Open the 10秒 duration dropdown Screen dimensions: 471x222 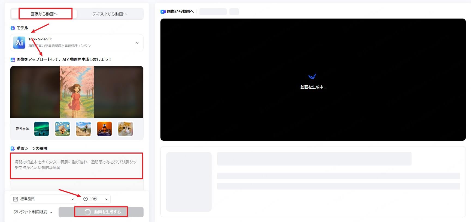95,199
